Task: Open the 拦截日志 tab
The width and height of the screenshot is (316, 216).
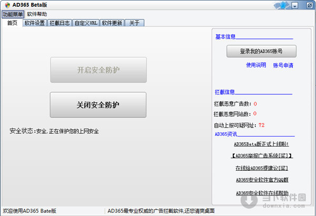Action: (x=59, y=23)
